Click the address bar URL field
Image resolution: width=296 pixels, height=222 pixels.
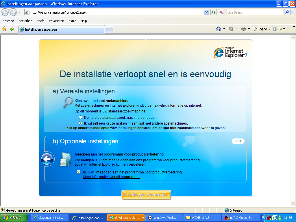click(x=114, y=12)
